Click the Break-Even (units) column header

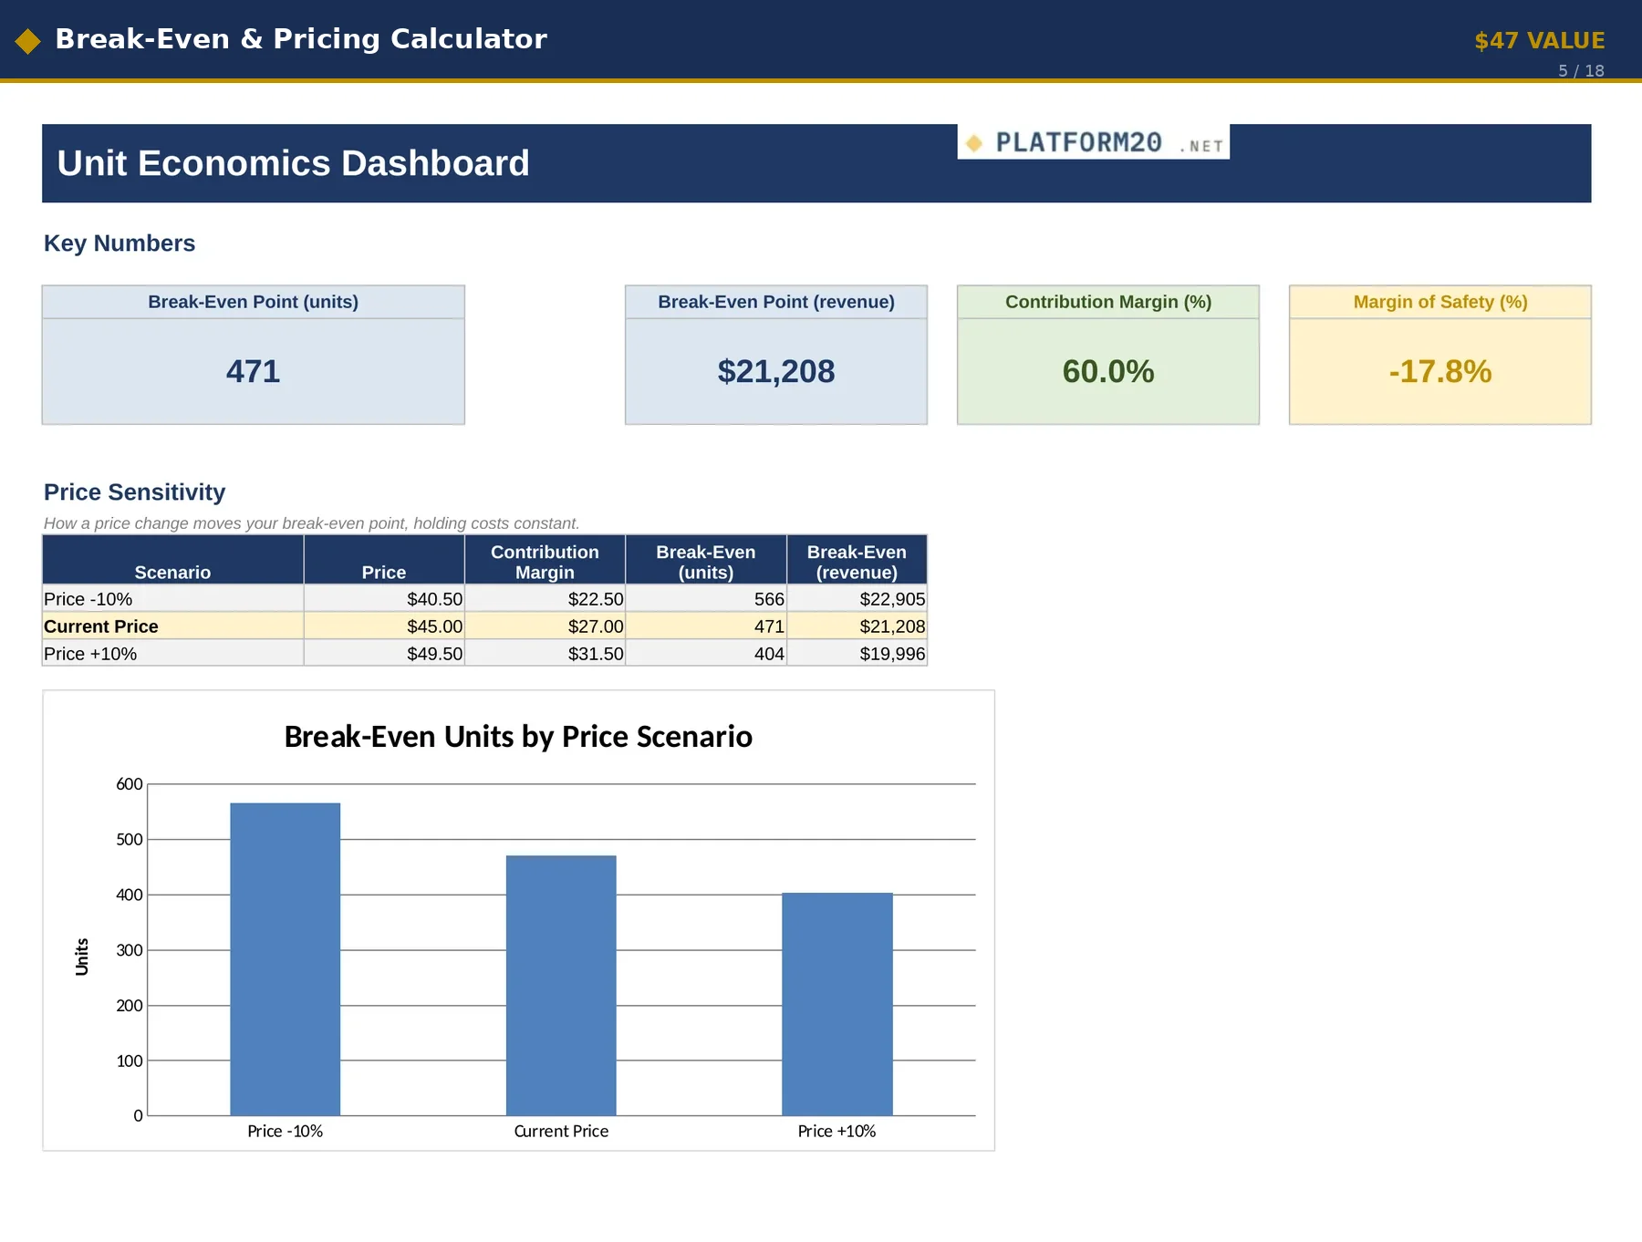click(706, 560)
